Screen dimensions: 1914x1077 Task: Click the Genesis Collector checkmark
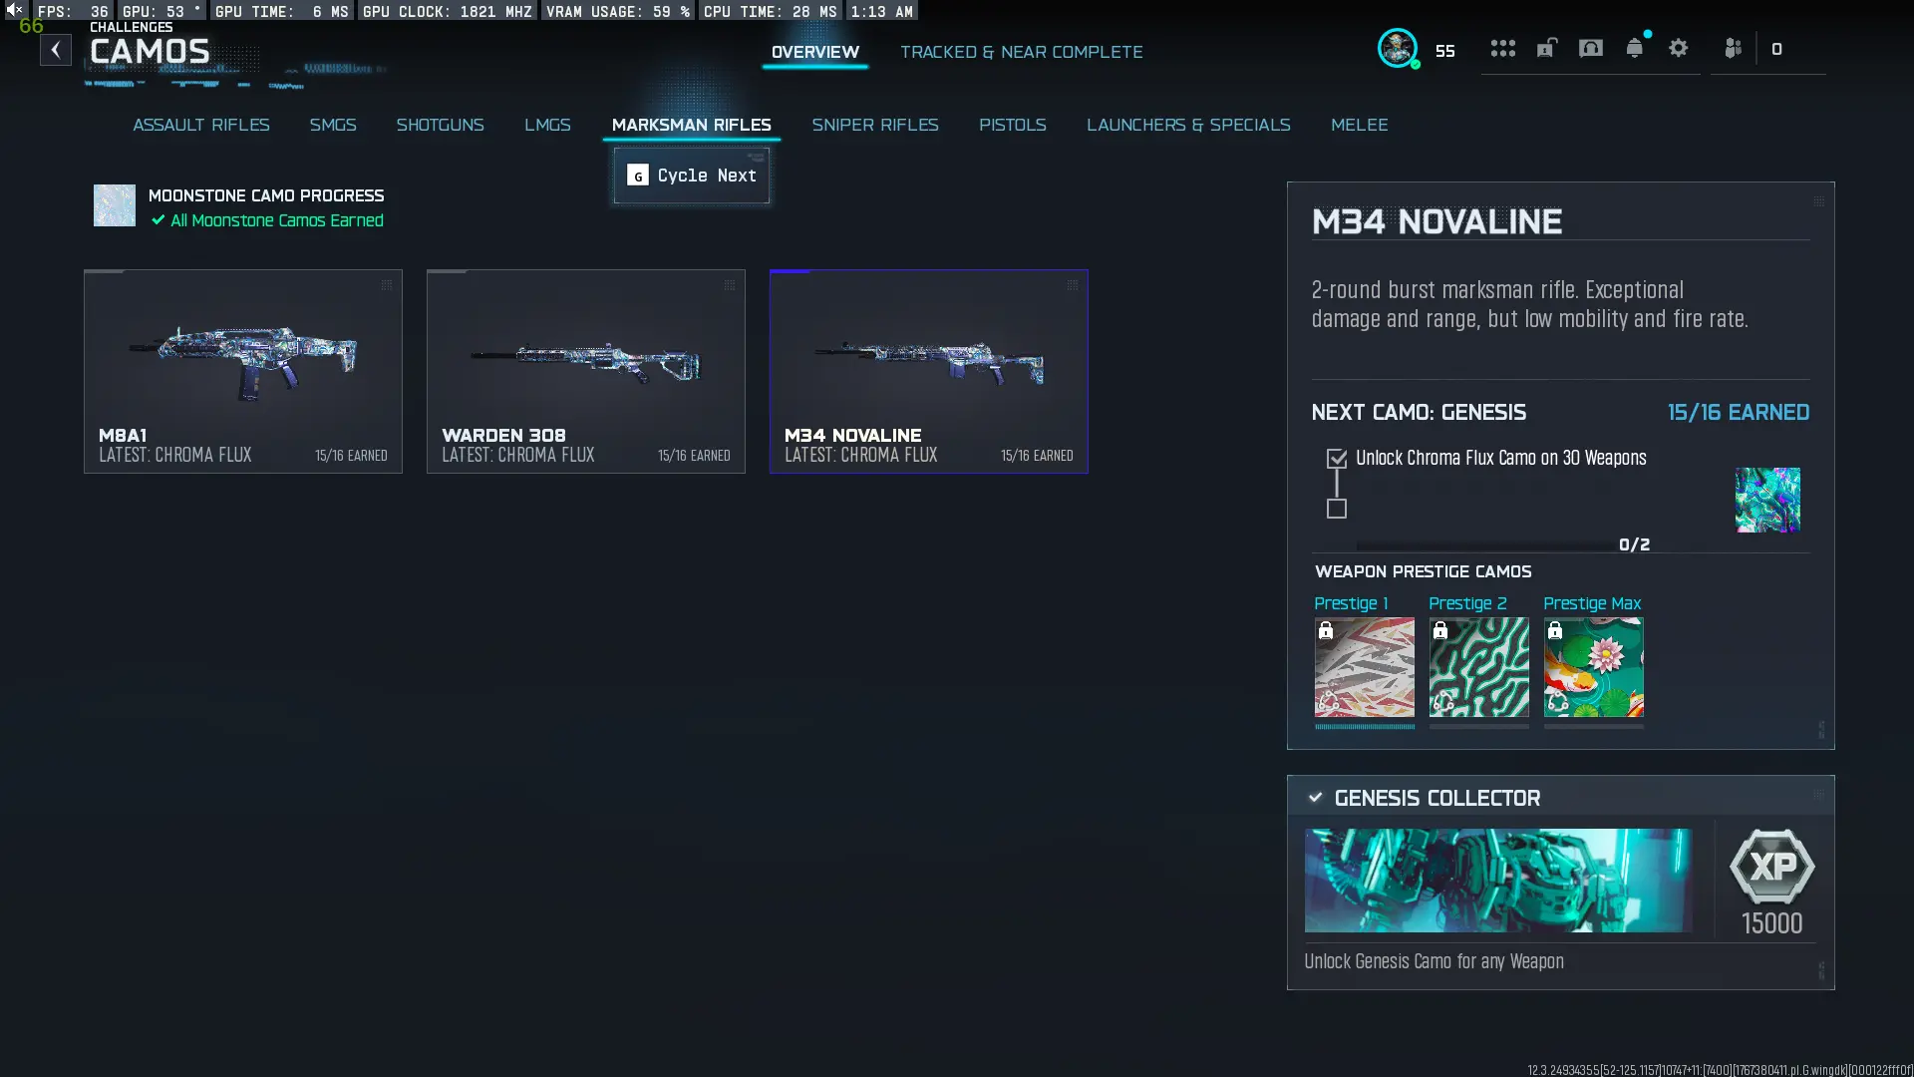coord(1315,798)
